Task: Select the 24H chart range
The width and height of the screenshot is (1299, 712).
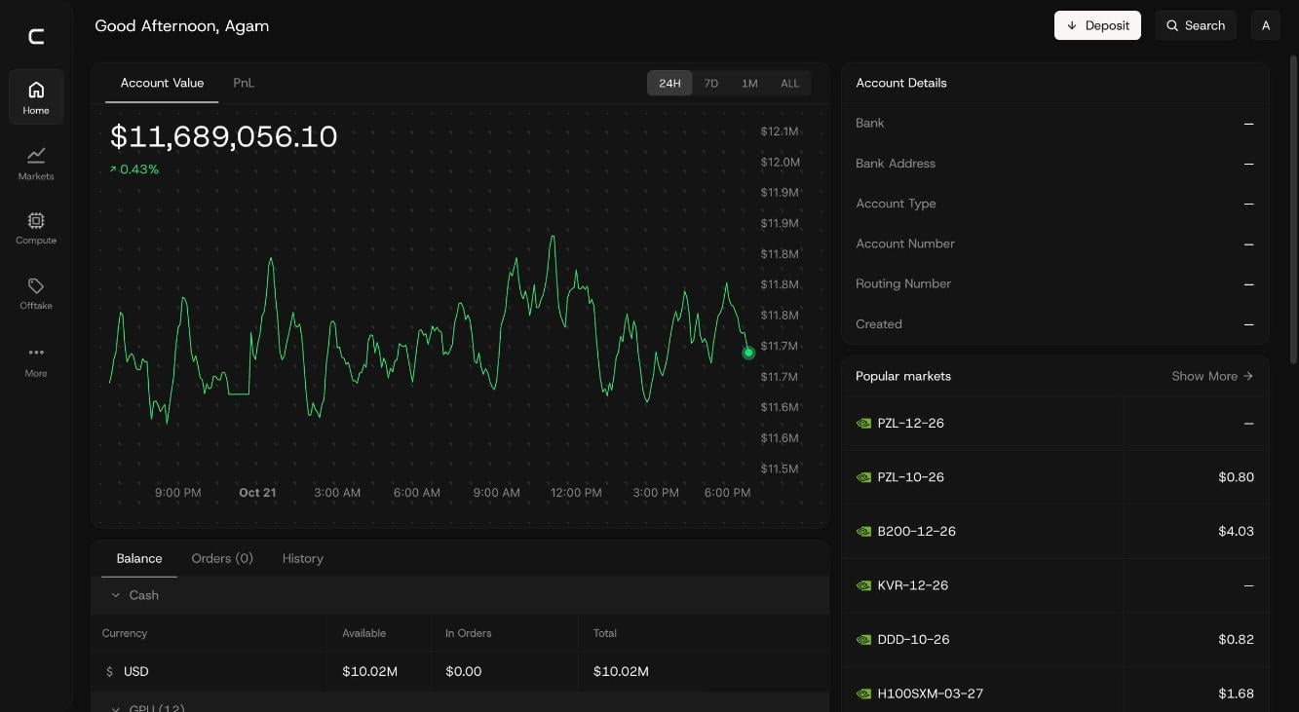Action: [x=669, y=84]
